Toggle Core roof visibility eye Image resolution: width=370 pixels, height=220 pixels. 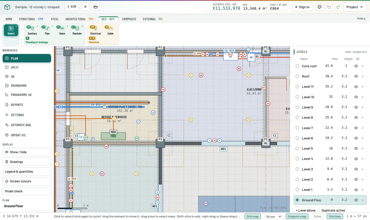[356, 66]
